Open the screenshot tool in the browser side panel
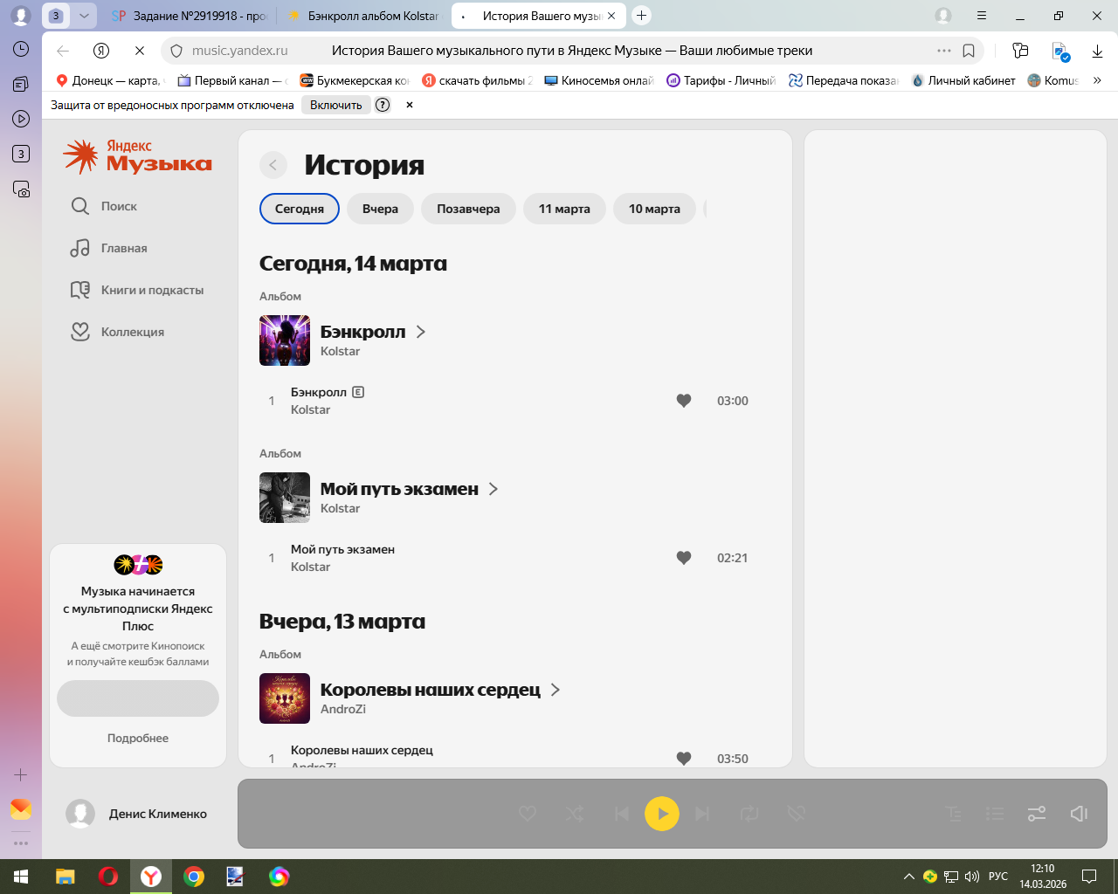This screenshot has height=894, width=1118. click(x=21, y=189)
